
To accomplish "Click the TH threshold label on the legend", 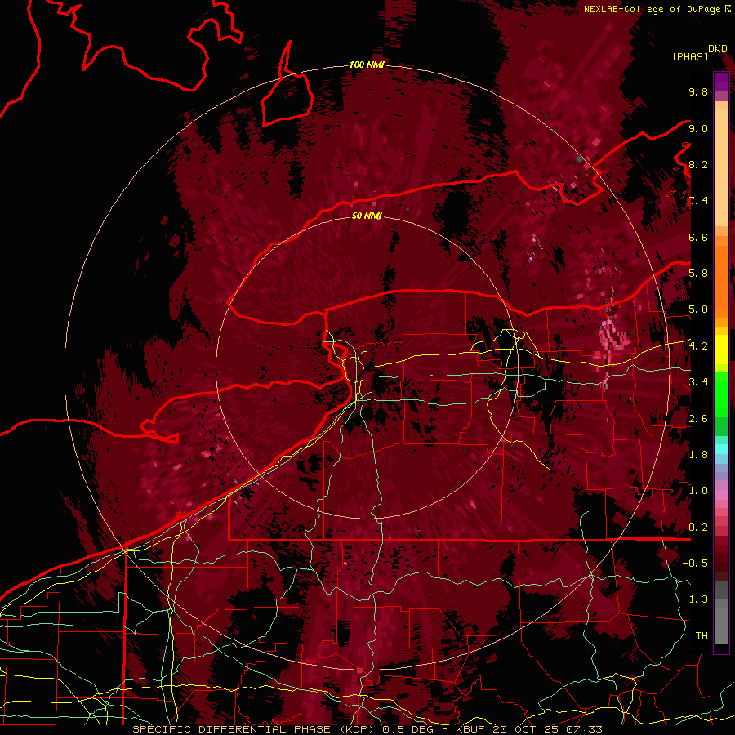I will point(702,636).
